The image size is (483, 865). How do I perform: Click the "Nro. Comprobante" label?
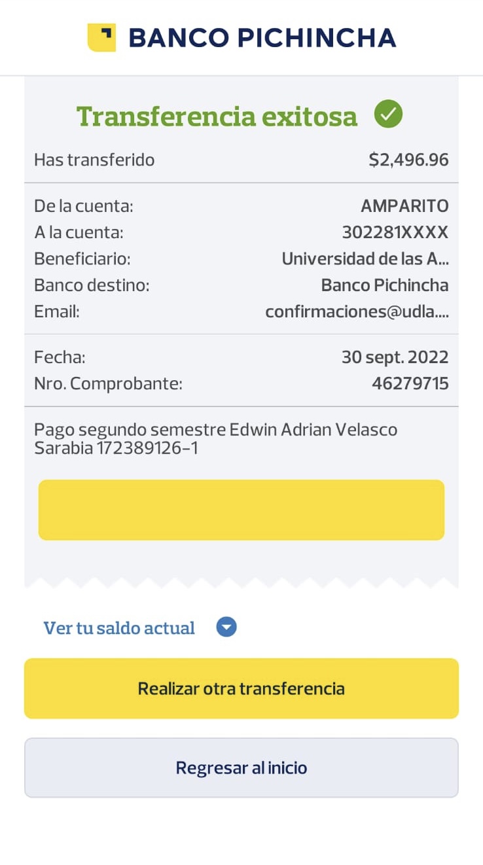click(x=108, y=383)
